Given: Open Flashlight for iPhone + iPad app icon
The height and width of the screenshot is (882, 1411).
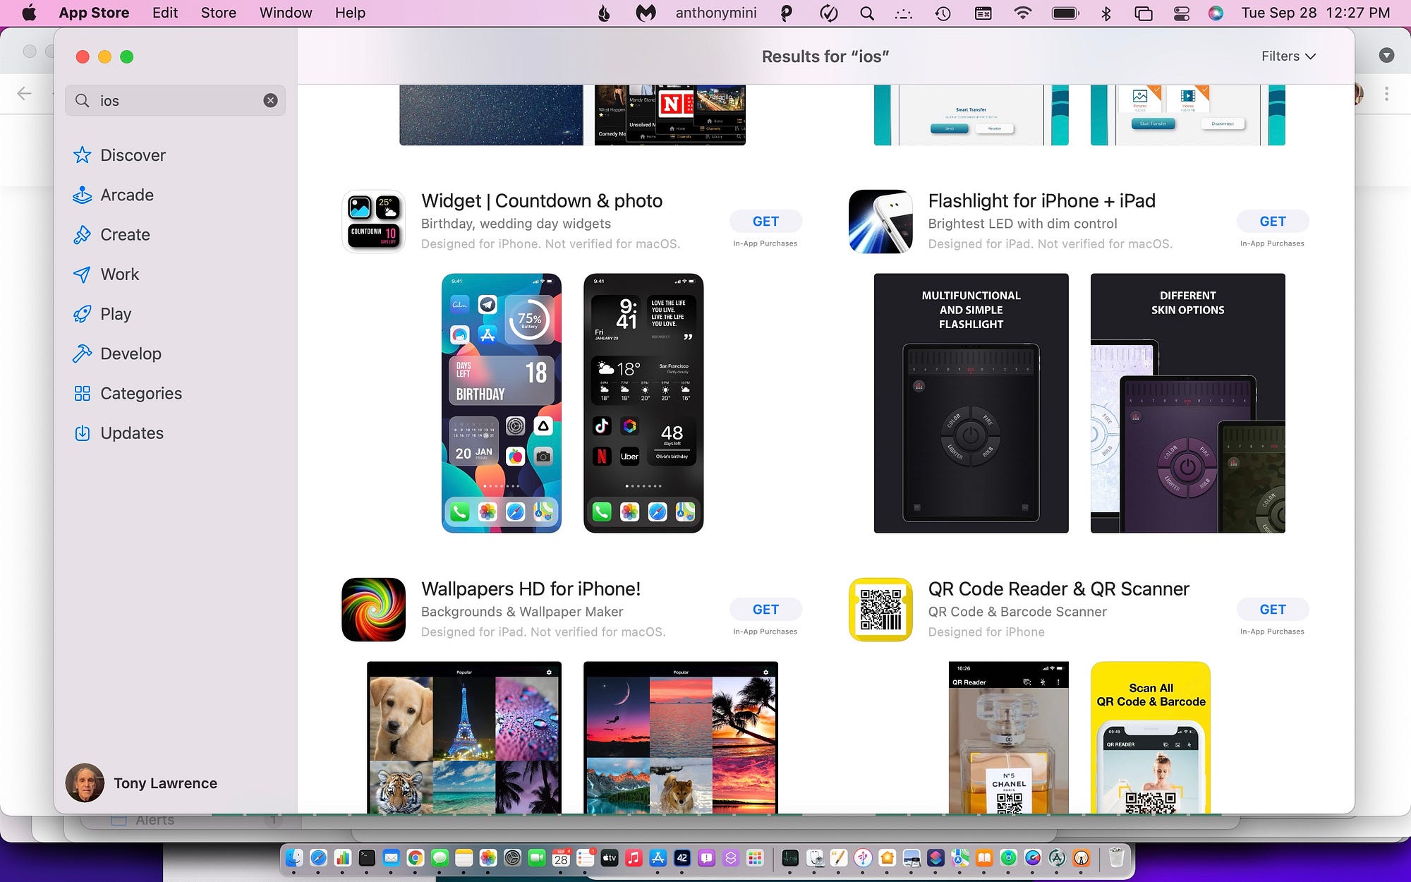Looking at the screenshot, I should click(x=880, y=222).
